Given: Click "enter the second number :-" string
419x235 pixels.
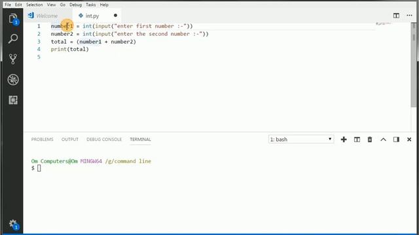Looking at the screenshot, I should coord(158,34).
